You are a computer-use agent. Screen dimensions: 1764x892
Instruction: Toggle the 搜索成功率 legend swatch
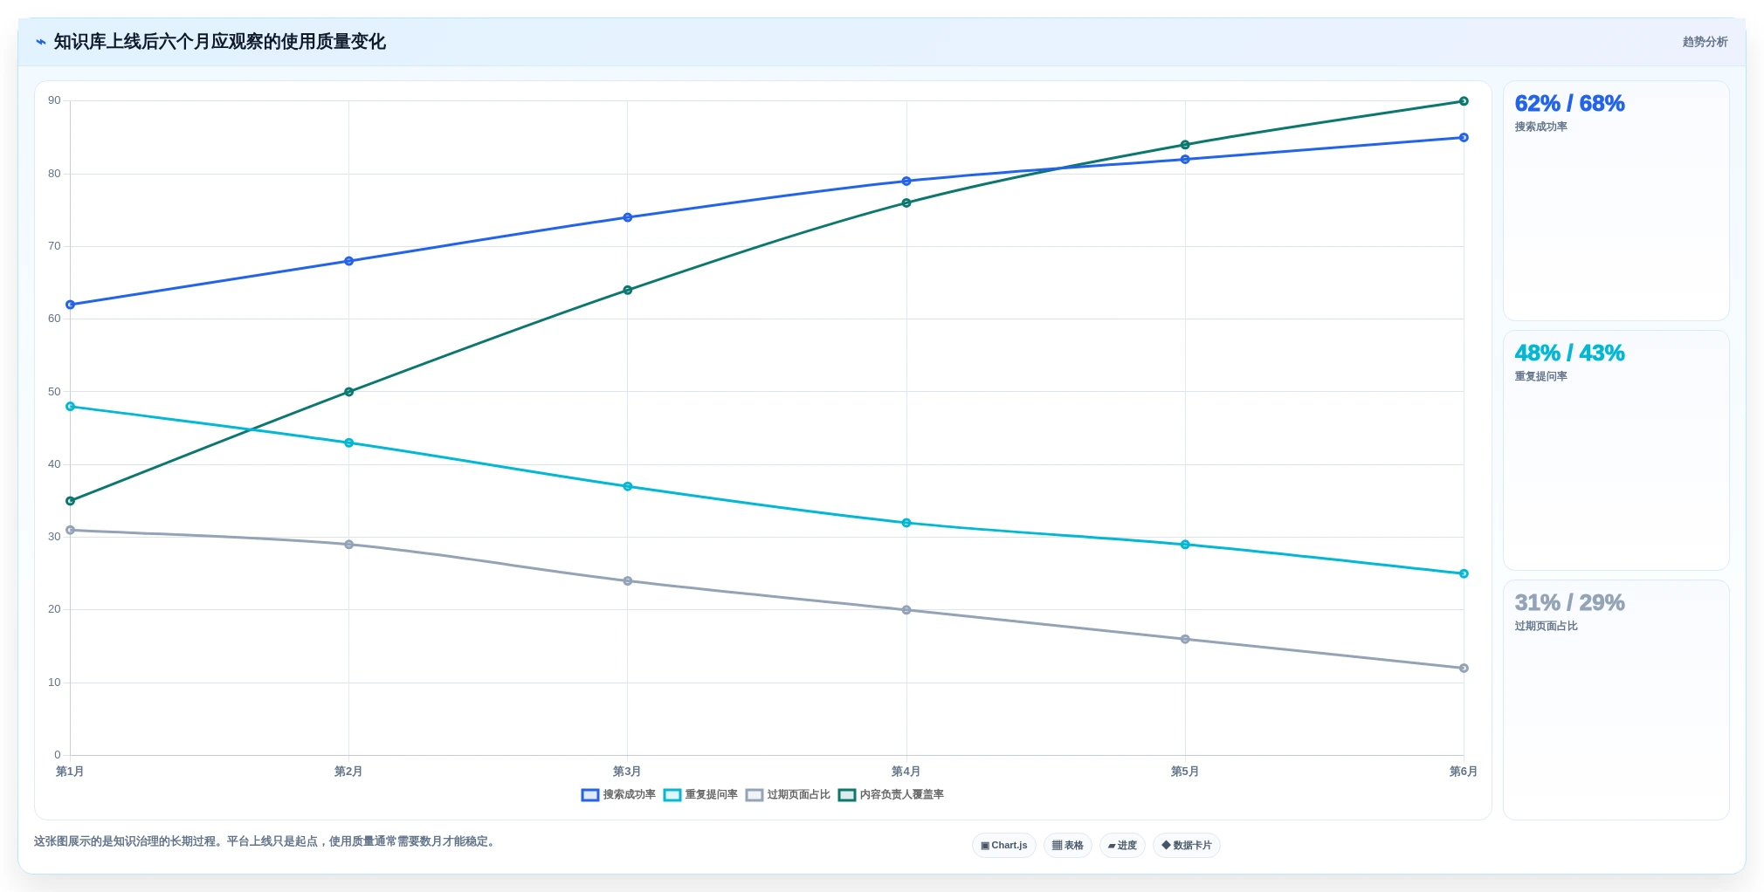click(x=589, y=795)
